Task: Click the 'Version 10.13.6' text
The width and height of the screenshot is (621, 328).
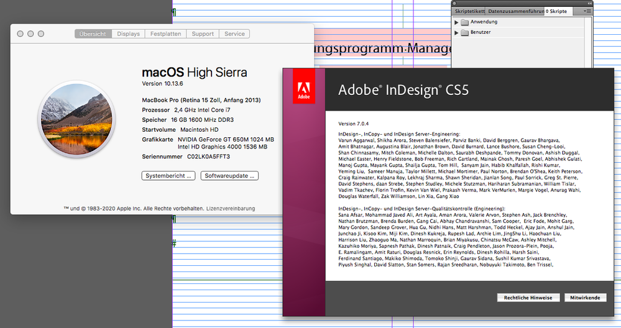Action: (x=162, y=84)
